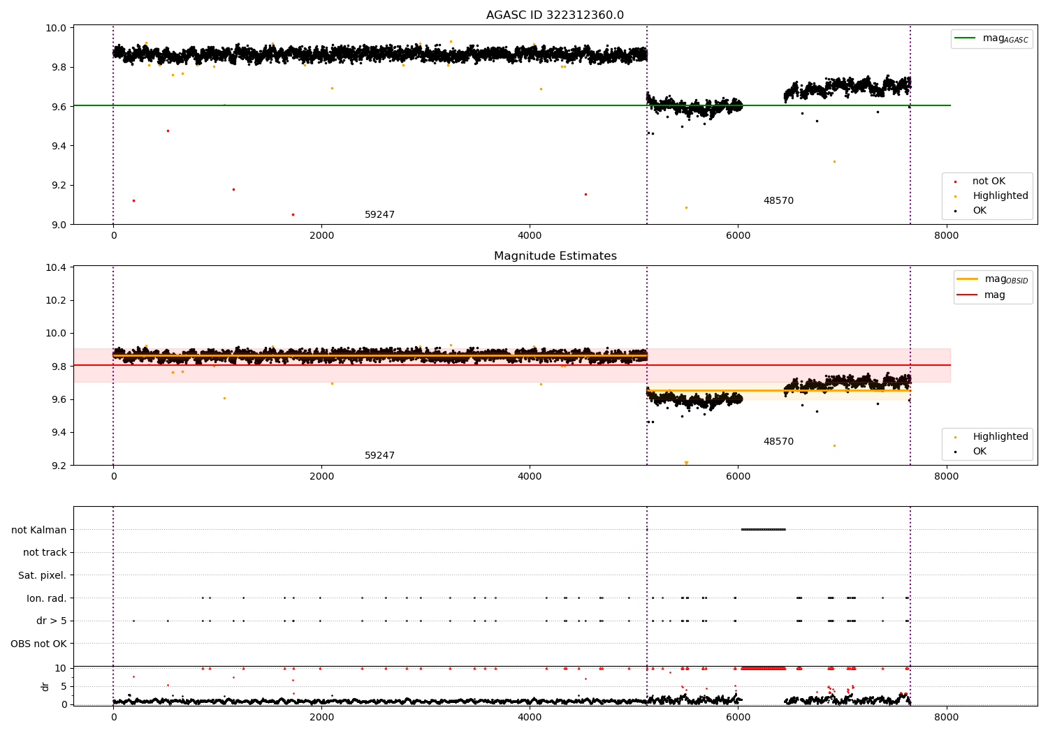This screenshot has width=1048, height=733.
Task: Click the green mag AGASC line in top plot
Action: 512,105
